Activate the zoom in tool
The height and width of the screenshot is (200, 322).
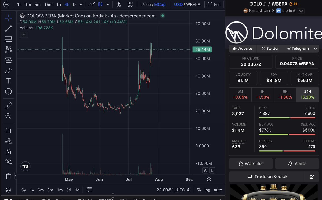[x=8, y=116]
